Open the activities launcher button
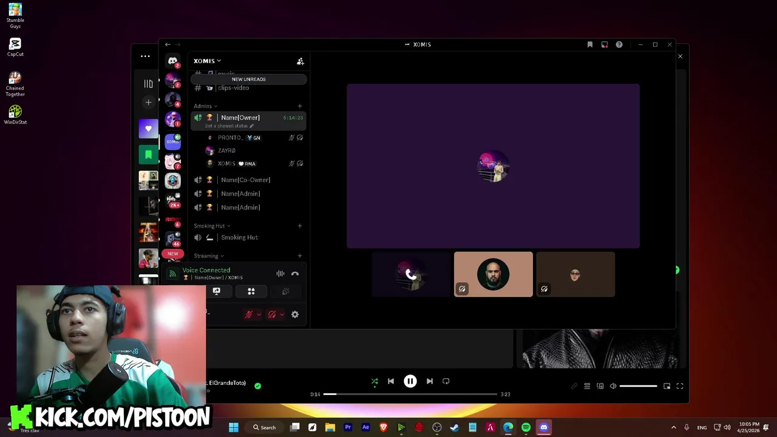Screen dimensions: 777x437 [x=251, y=291]
